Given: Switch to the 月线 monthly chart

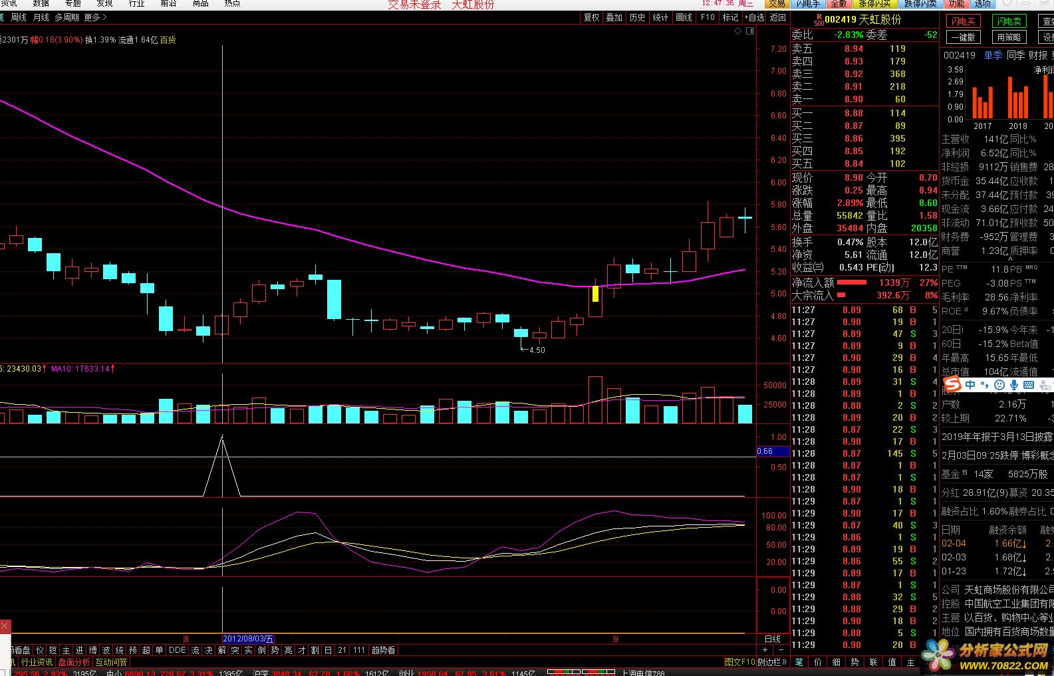Looking at the screenshot, I should tap(41, 17).
